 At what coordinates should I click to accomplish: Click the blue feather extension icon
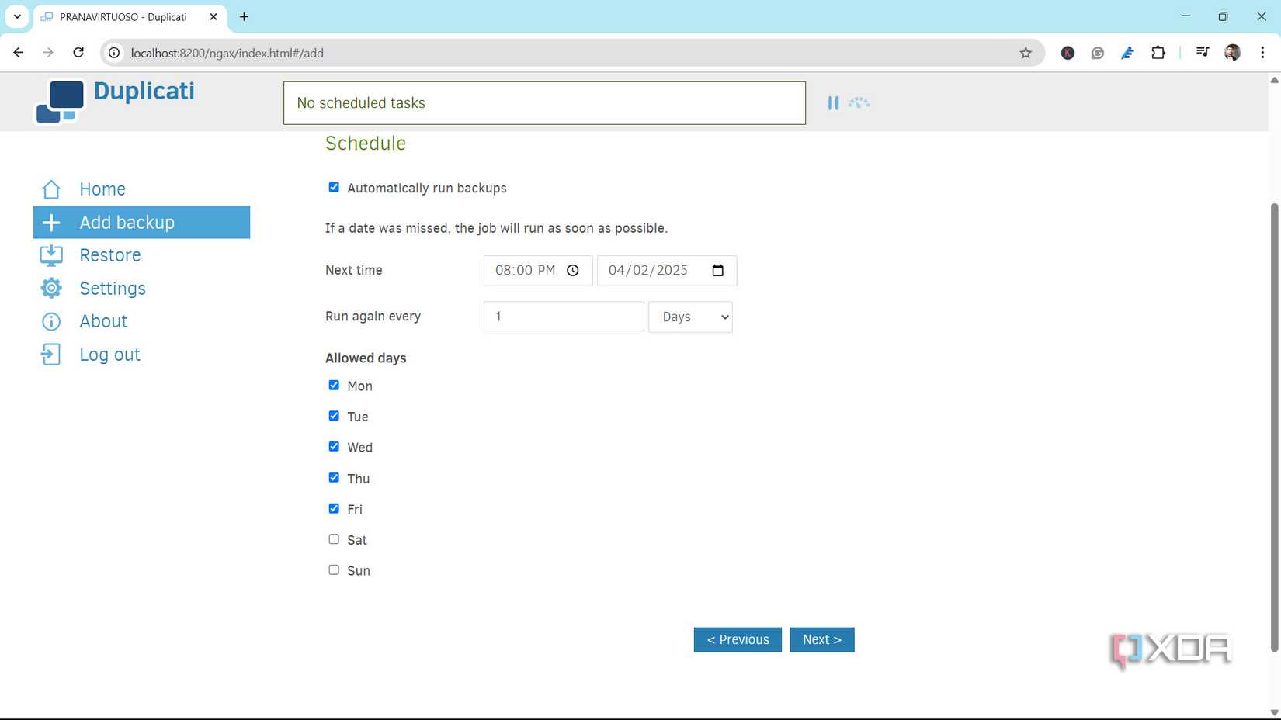[1127, 53]
